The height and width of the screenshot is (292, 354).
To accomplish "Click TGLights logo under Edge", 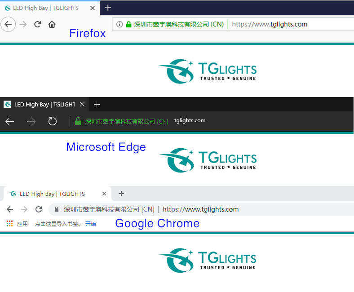I will click(208, 160).
